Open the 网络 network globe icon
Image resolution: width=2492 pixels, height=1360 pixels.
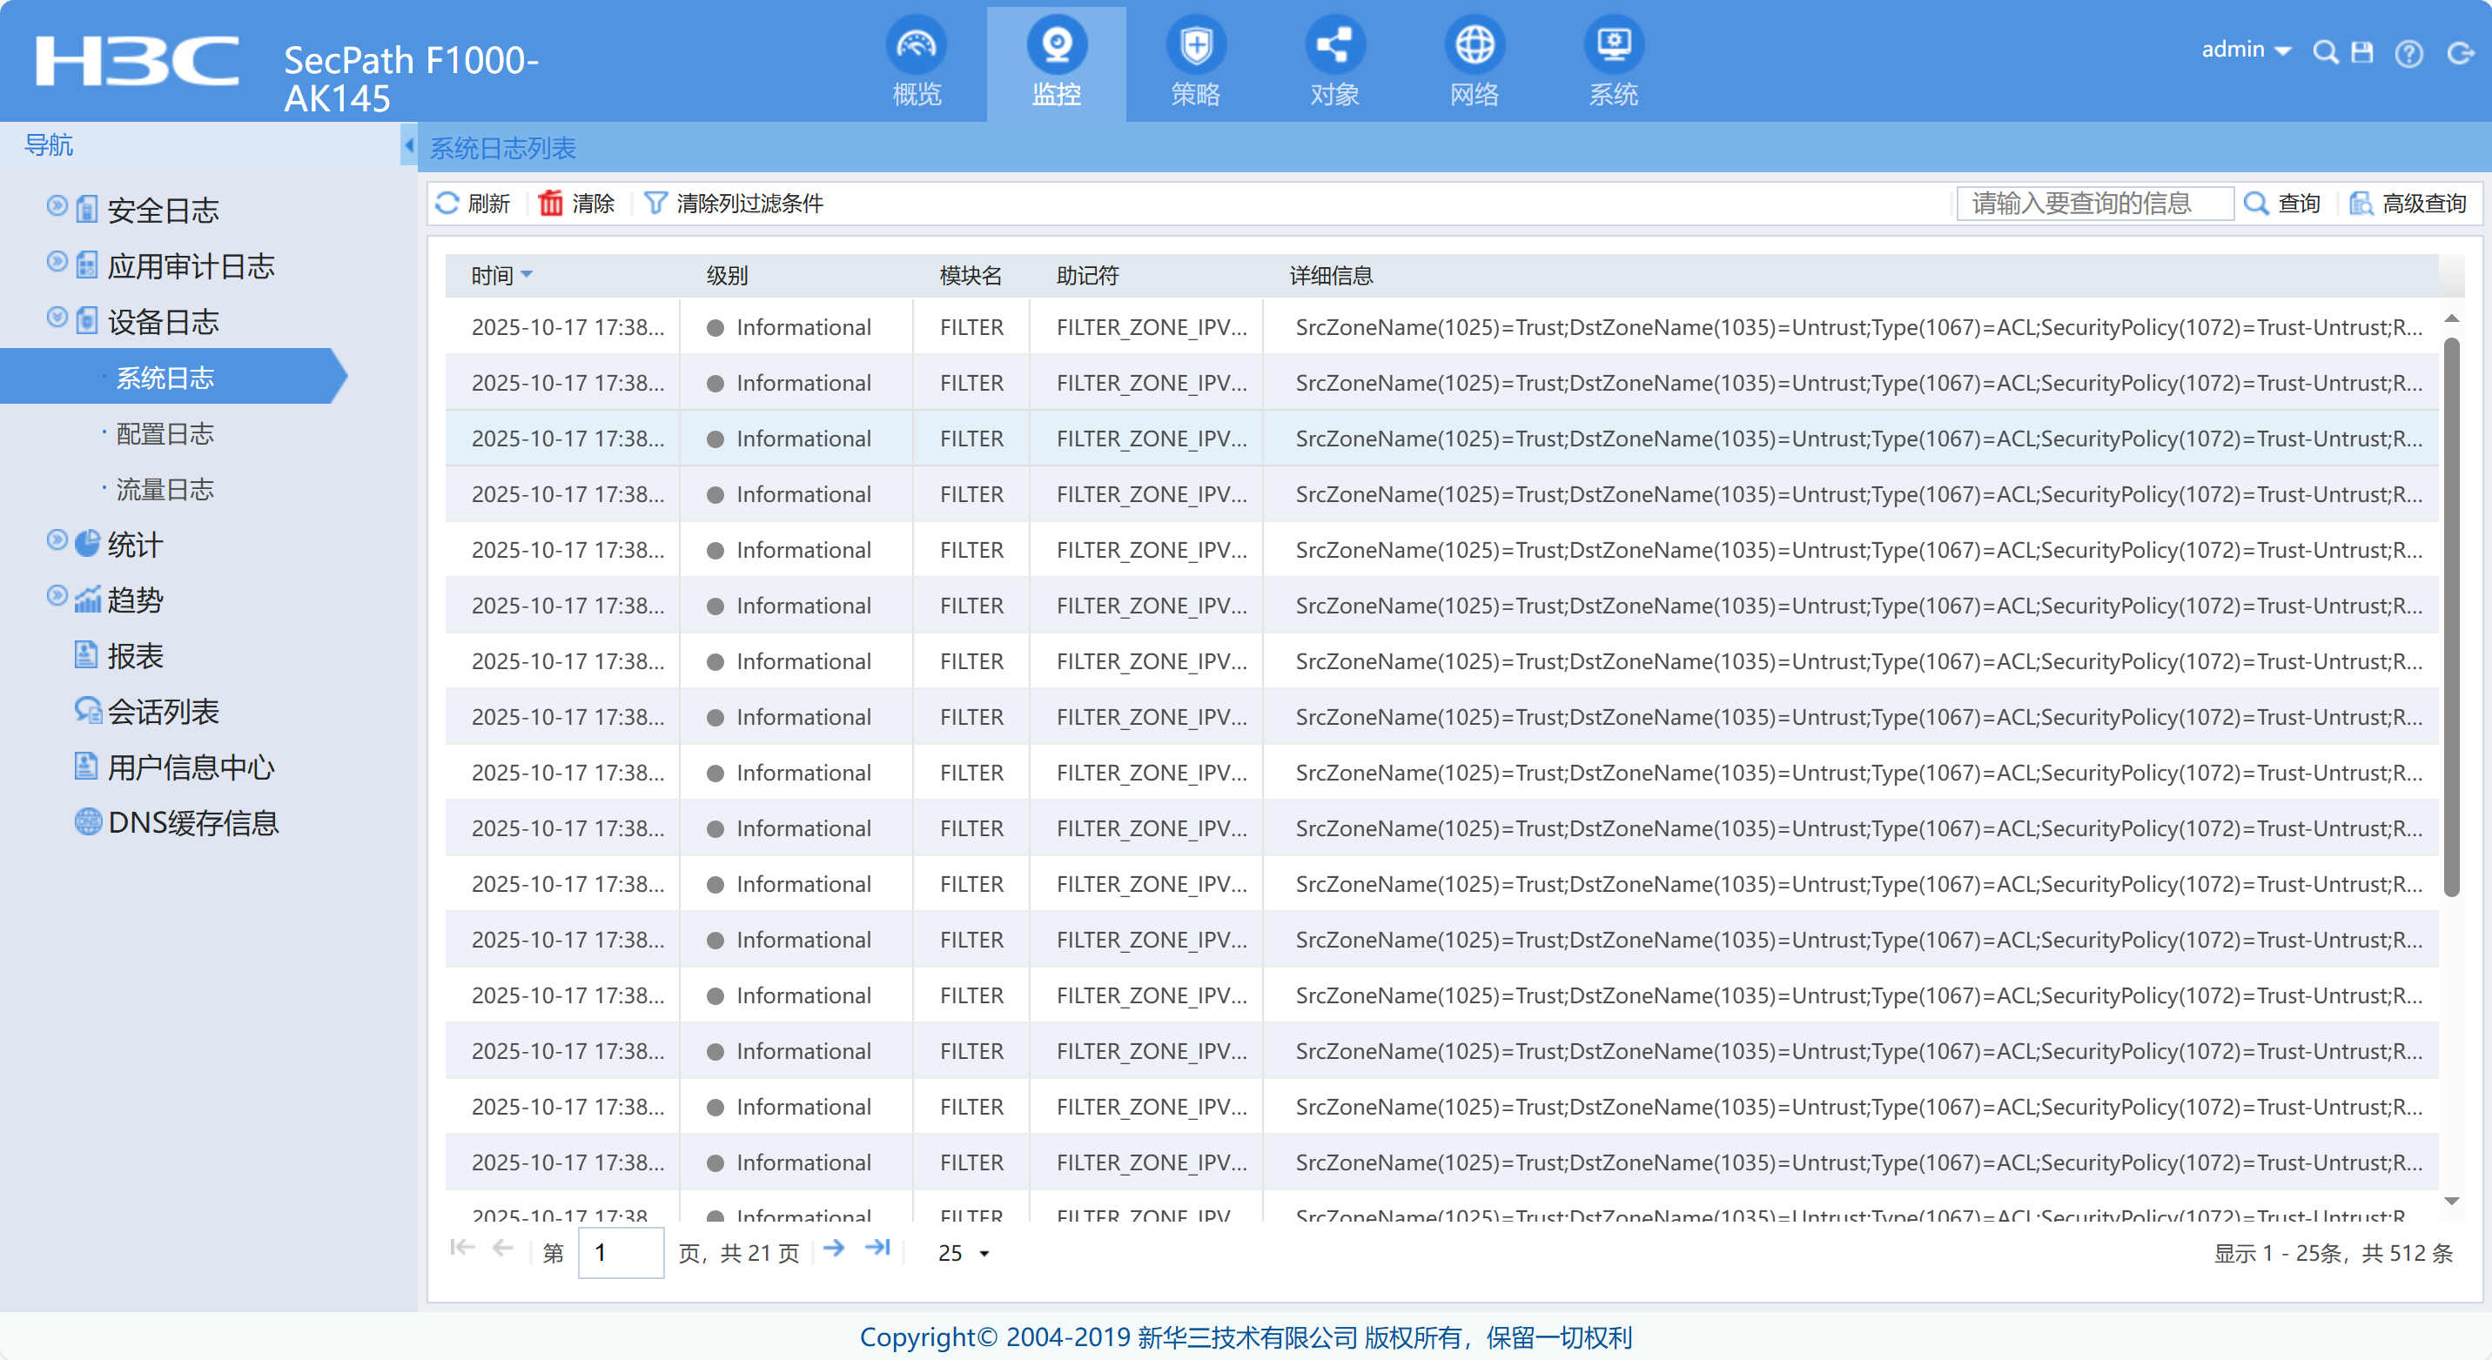coord(1474,44)
